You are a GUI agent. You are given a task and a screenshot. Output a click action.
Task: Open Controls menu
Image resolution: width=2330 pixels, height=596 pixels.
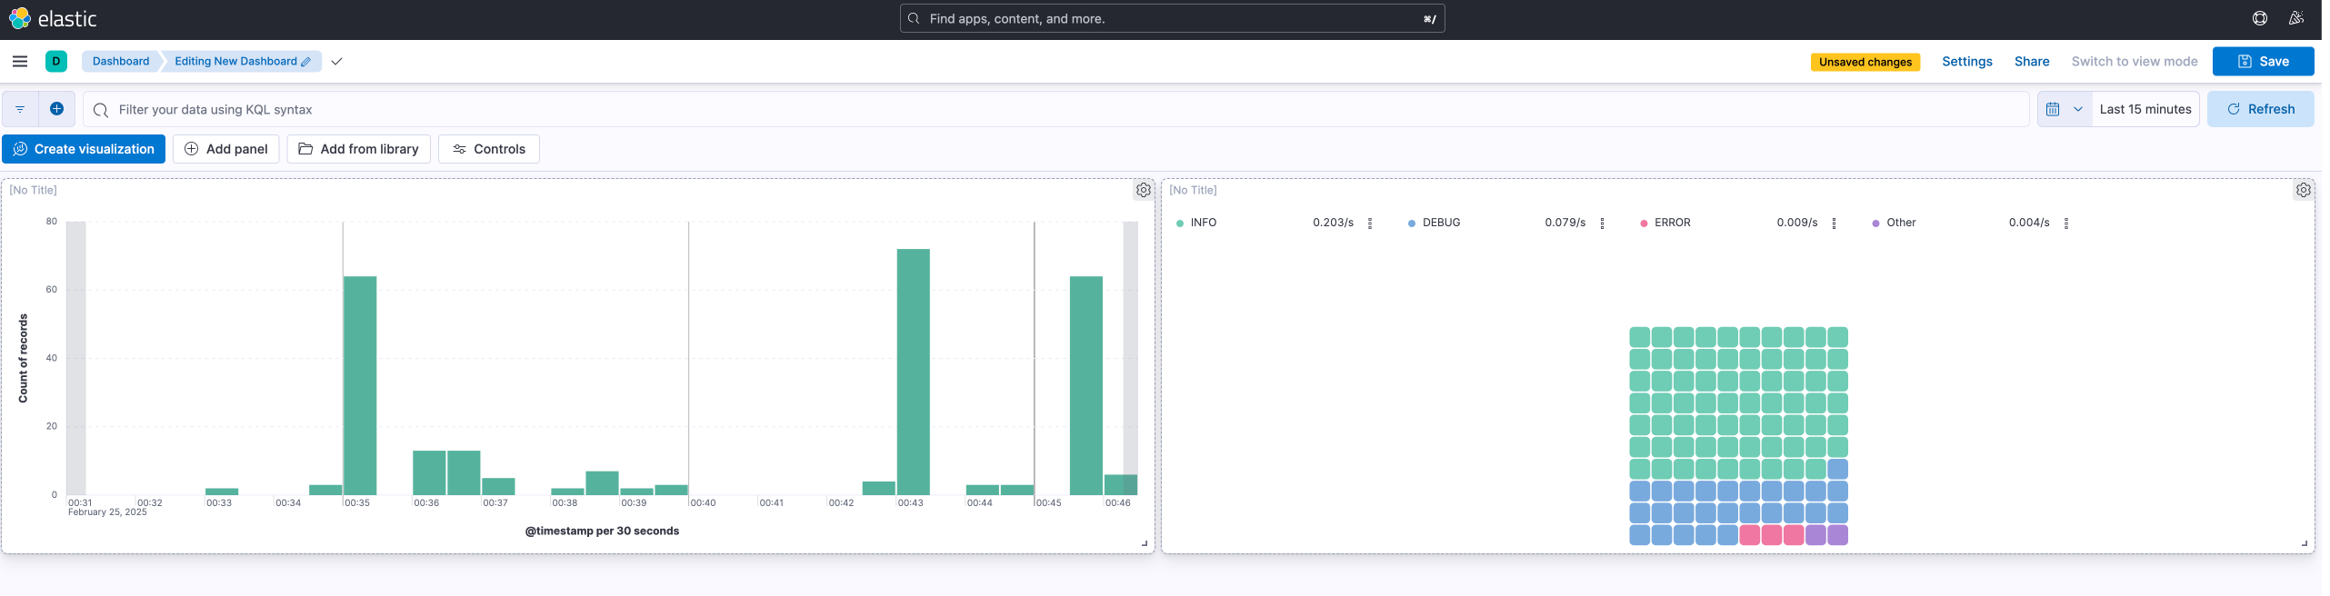[489, 149]
